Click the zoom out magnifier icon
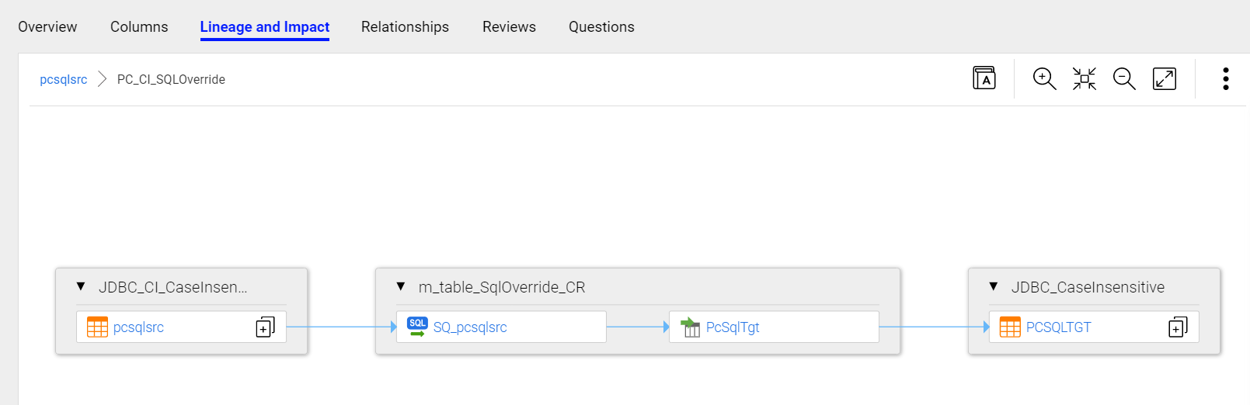Viewport: 1250px width, 405px height. click(1123, 78)
